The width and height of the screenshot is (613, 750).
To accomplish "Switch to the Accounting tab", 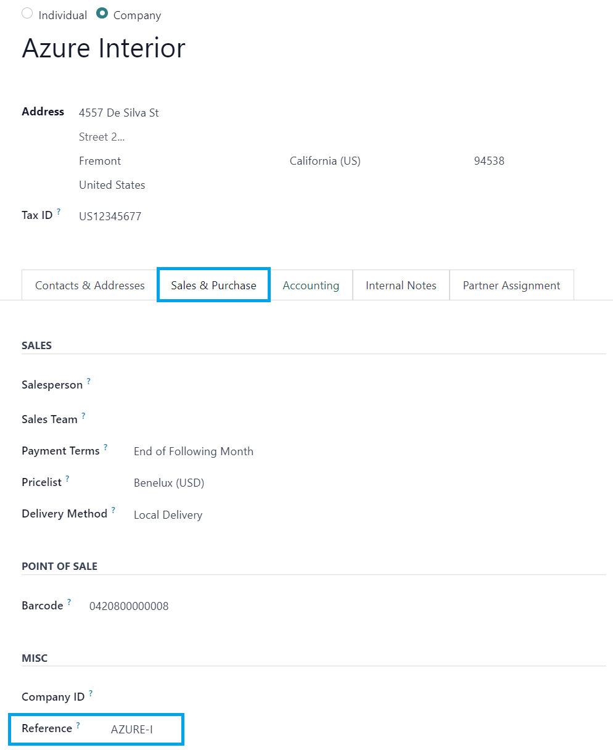I will click(311, 286).
